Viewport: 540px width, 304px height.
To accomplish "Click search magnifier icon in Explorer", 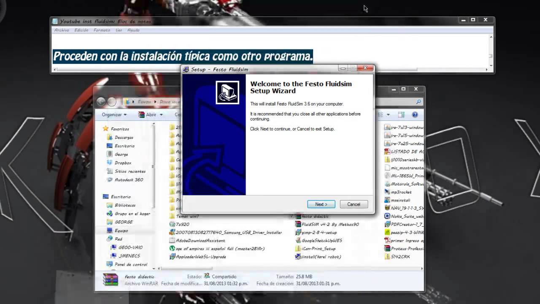I will (418, 102).
